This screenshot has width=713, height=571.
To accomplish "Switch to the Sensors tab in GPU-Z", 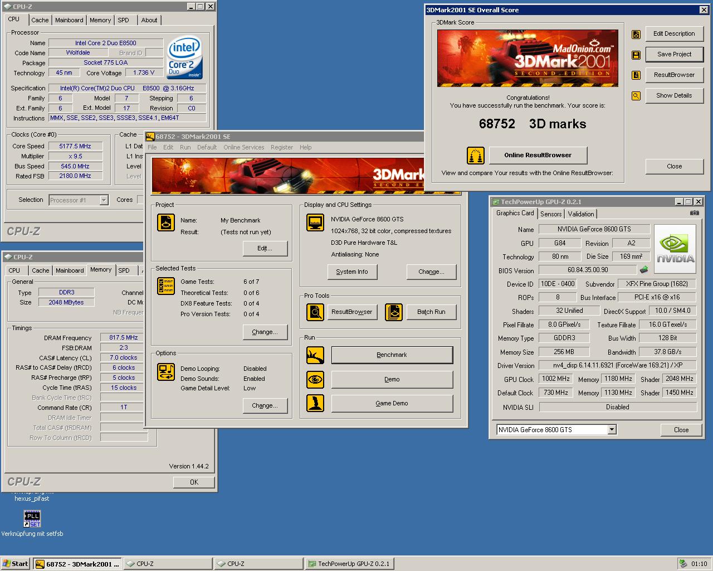I will click(x=551, y=214).
